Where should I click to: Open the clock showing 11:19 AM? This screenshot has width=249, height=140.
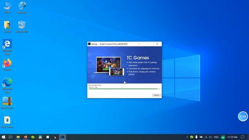click(x=232, y=137)
